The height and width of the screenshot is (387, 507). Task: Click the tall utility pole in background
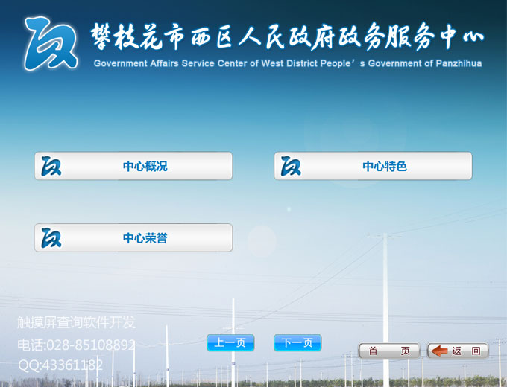[385, 298]
